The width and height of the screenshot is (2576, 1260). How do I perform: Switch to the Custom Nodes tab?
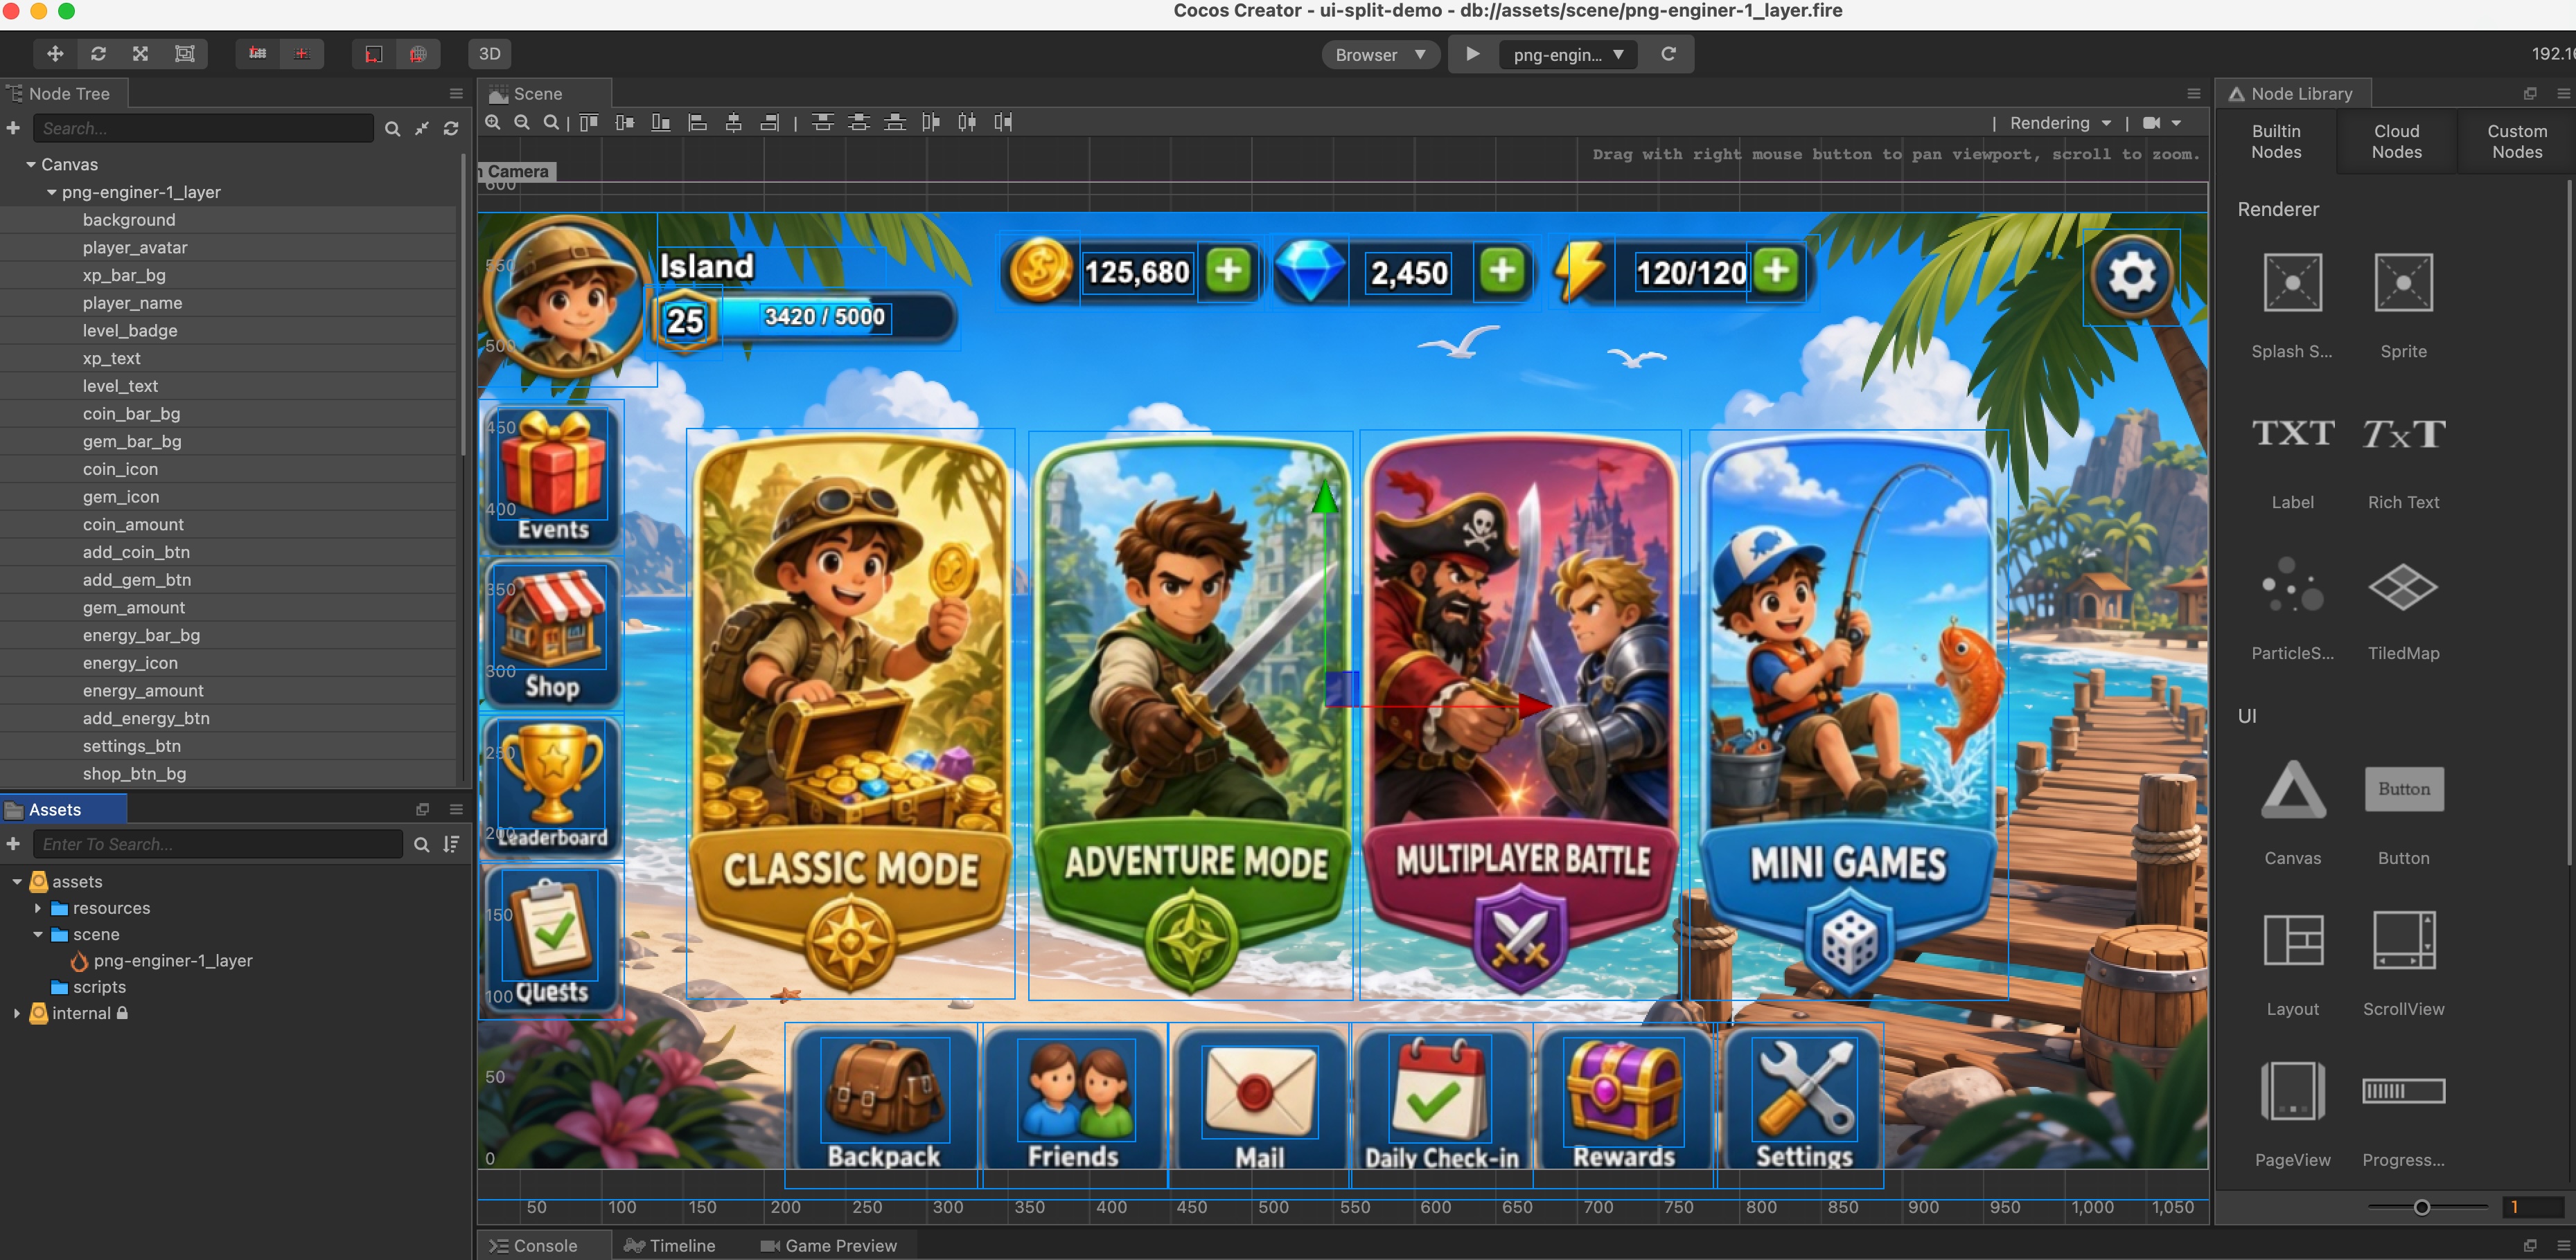[2516, 142]
